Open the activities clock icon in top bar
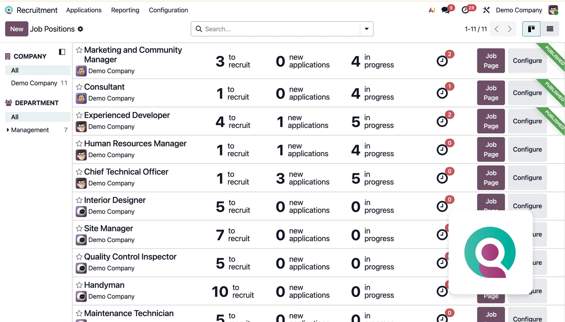This screenshot has width=565, height=322. (465, 10)
